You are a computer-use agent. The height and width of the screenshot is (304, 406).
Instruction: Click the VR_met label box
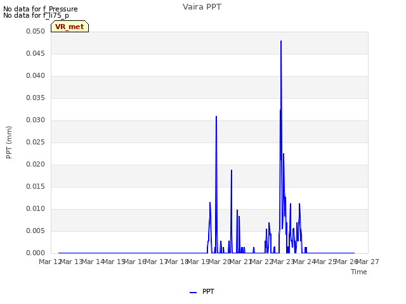coord(70,27)
